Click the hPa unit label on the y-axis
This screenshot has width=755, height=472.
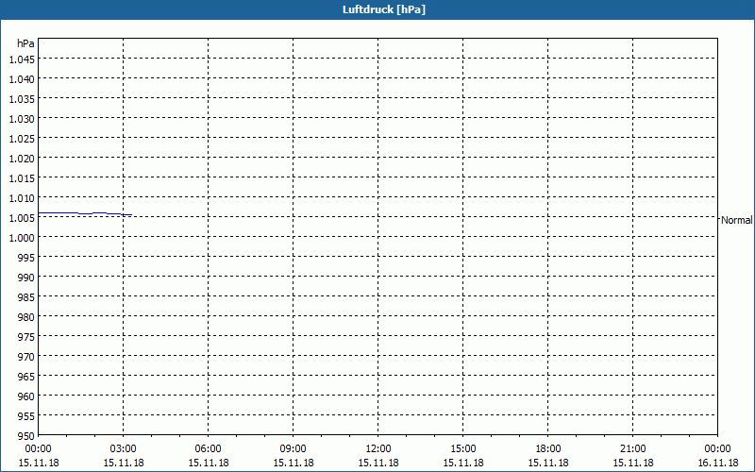coord(25,43)
